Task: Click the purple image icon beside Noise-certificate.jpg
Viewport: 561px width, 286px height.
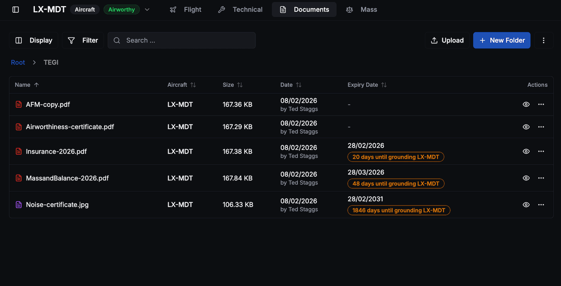Action: pos(18,204)
